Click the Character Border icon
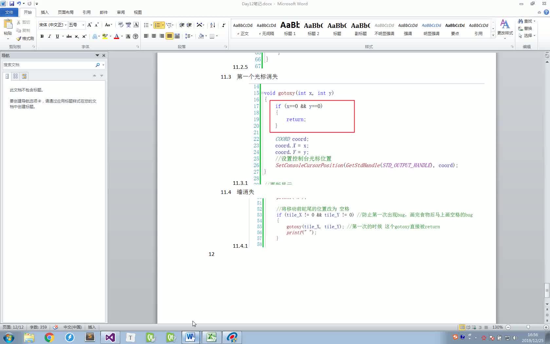 coord(136,25)
